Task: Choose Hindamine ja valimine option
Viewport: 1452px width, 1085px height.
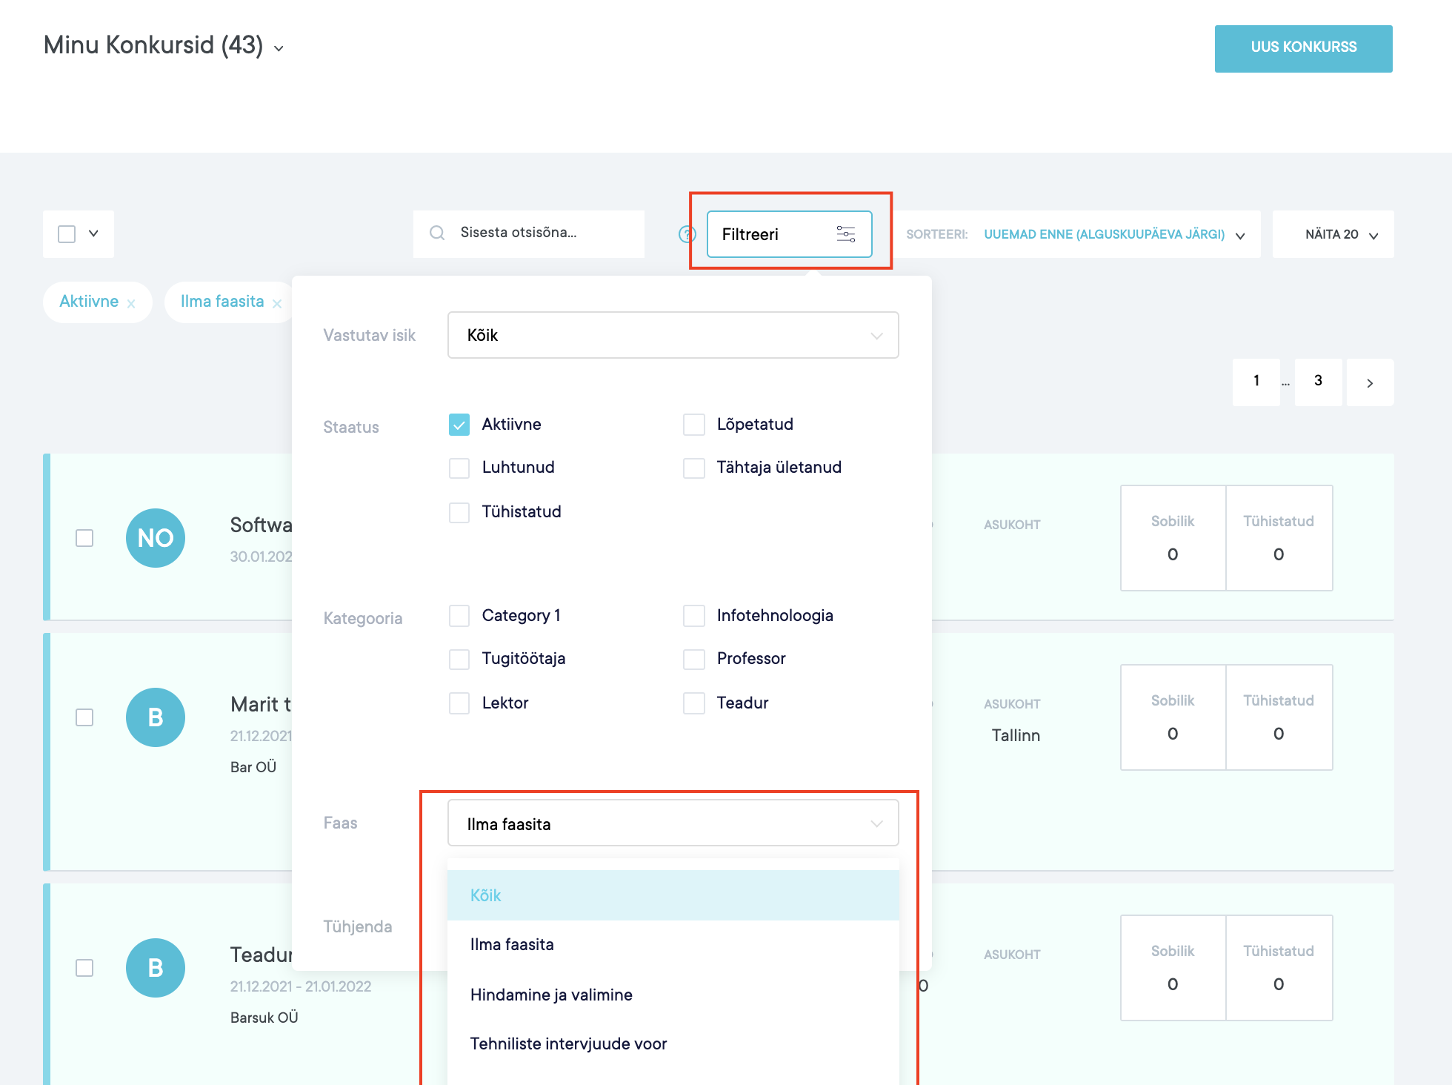Action: (x=551, y=995)
